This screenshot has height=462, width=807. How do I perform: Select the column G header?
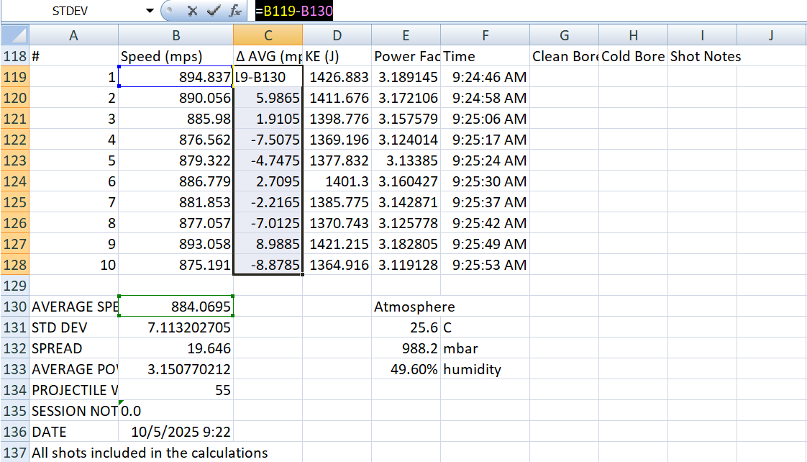[x=564, y=35]
